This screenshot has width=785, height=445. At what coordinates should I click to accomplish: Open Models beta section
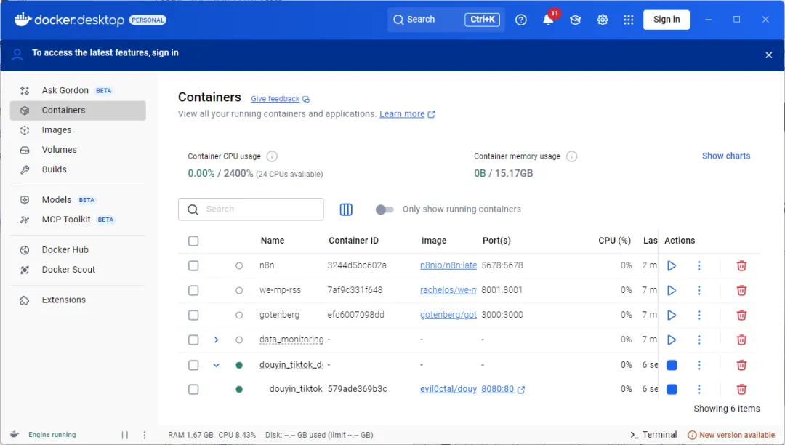[78, 200]
